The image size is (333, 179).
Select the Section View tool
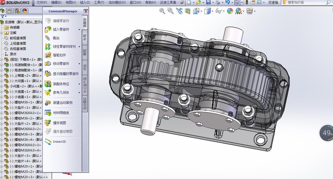click(x=188, y=11)
